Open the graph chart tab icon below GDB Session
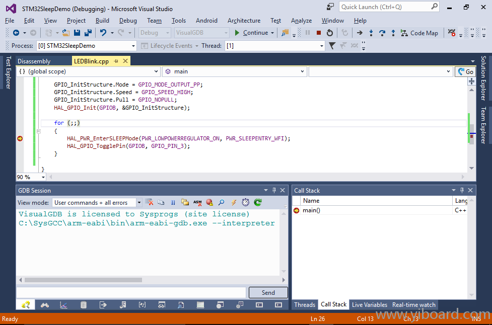492x325 pixels. pyautogui.click(x=63, y=305)
